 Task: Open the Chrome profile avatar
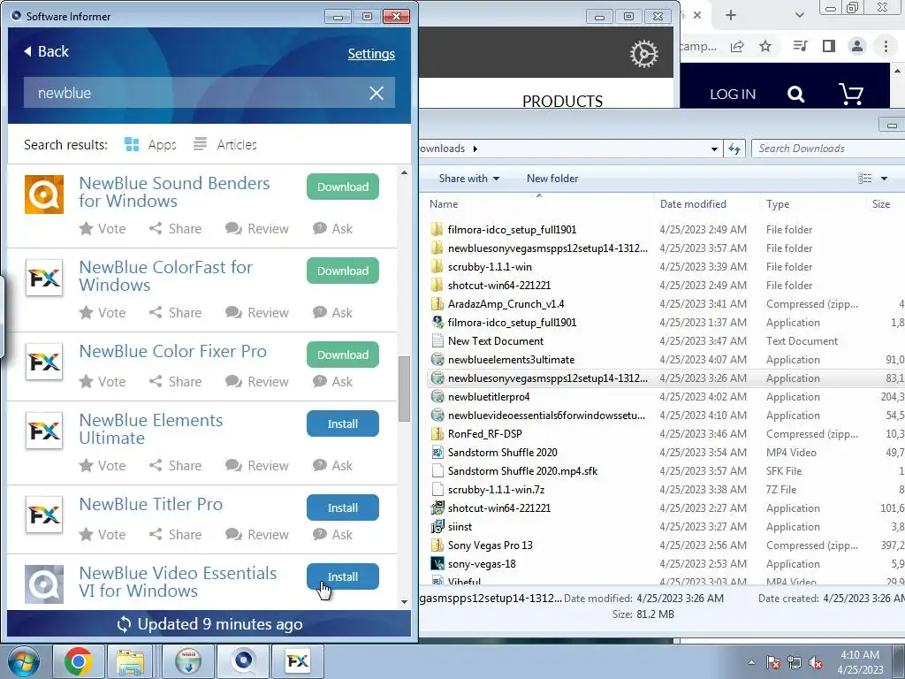click(x=857, y=46)
